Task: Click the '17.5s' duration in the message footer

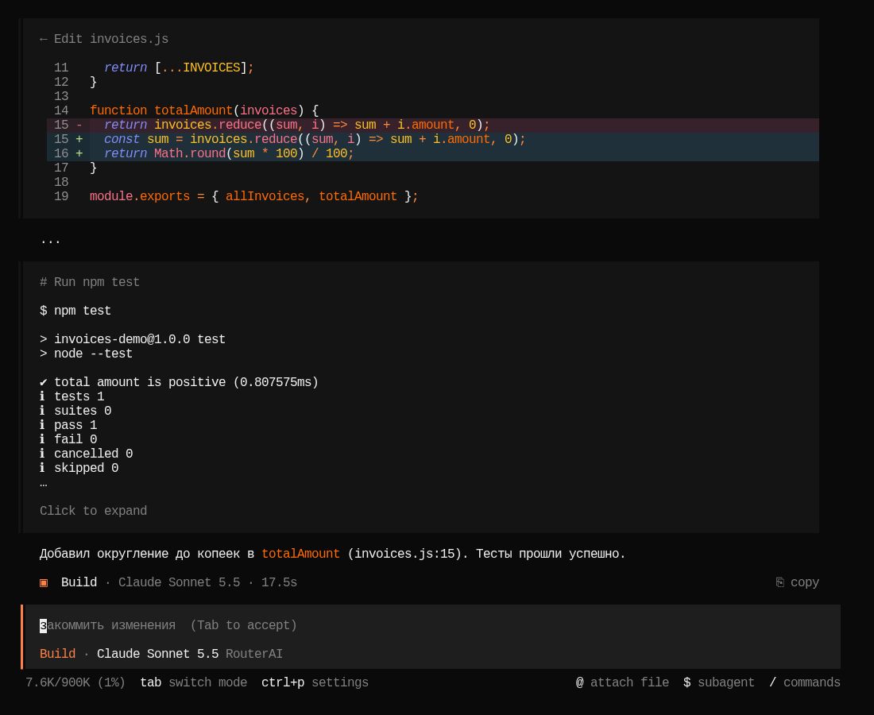Action: 279,582
